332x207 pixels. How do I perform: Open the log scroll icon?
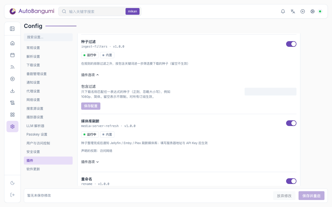click(12, 103)
